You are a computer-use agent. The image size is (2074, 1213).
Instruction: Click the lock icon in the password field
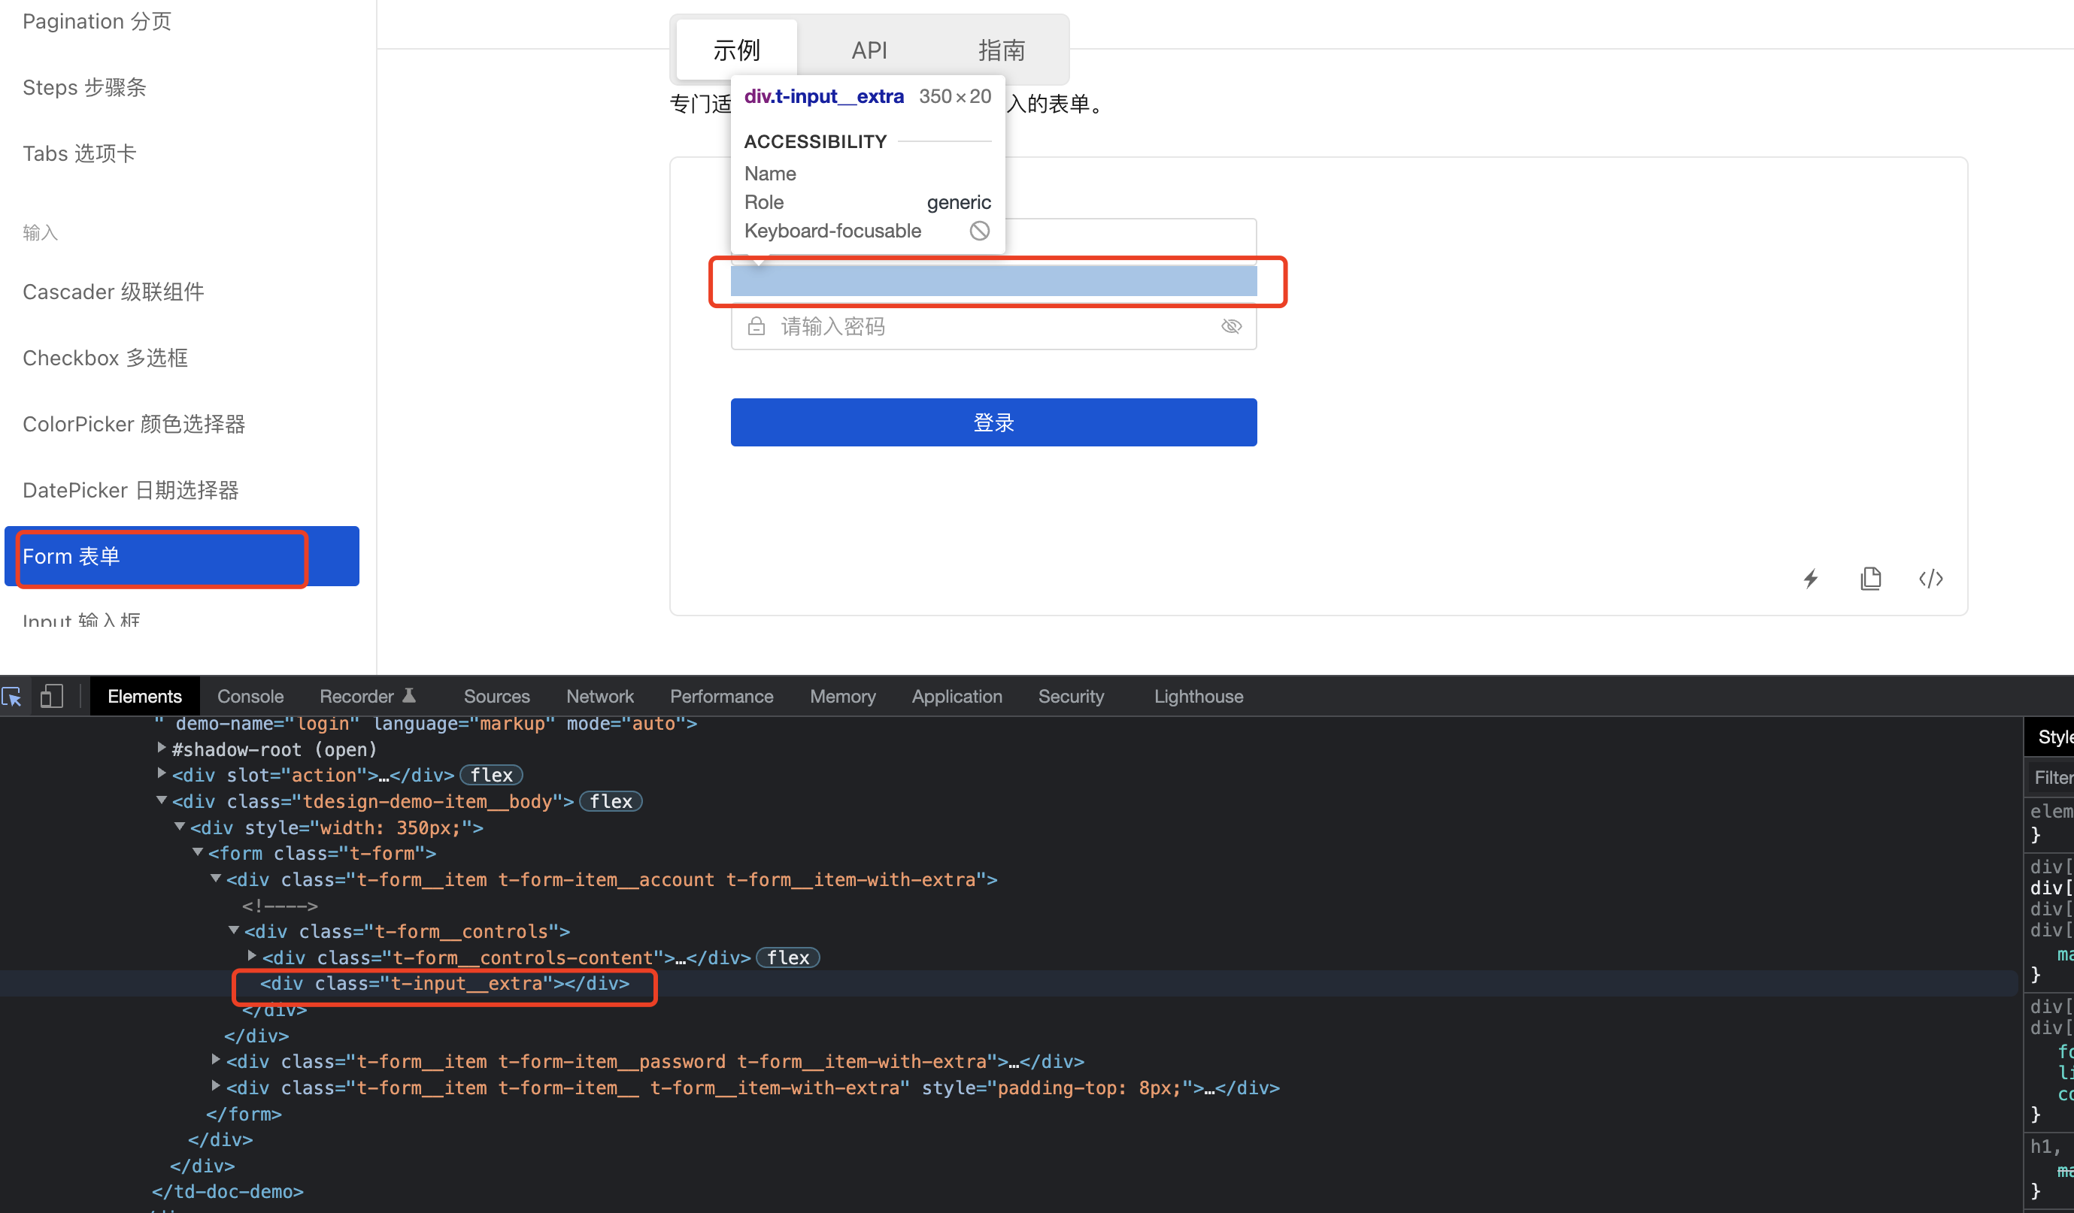point(757,325)
